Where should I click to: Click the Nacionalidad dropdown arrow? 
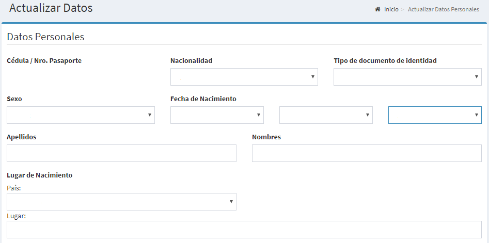313,77
